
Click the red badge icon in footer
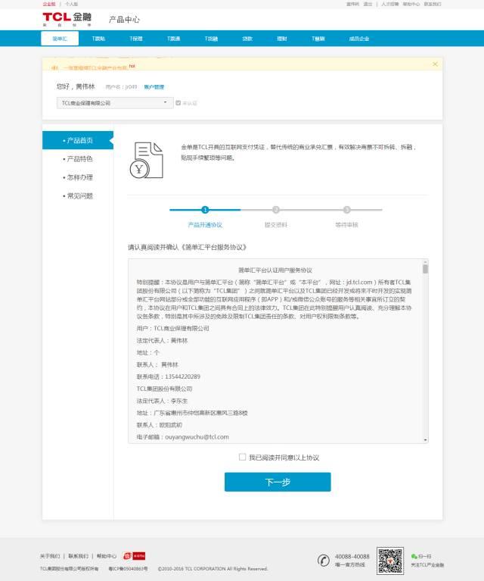point(128,556)
